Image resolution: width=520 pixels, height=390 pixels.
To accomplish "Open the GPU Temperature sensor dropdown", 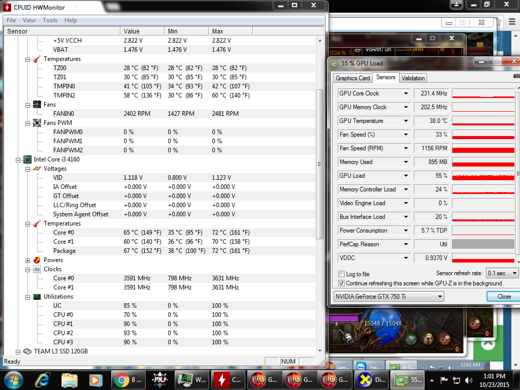I will 406,121.
